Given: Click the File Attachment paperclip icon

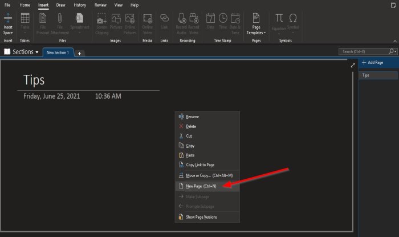Looking at the screenshot, I should pyautogui.click(x=60, y=18).
